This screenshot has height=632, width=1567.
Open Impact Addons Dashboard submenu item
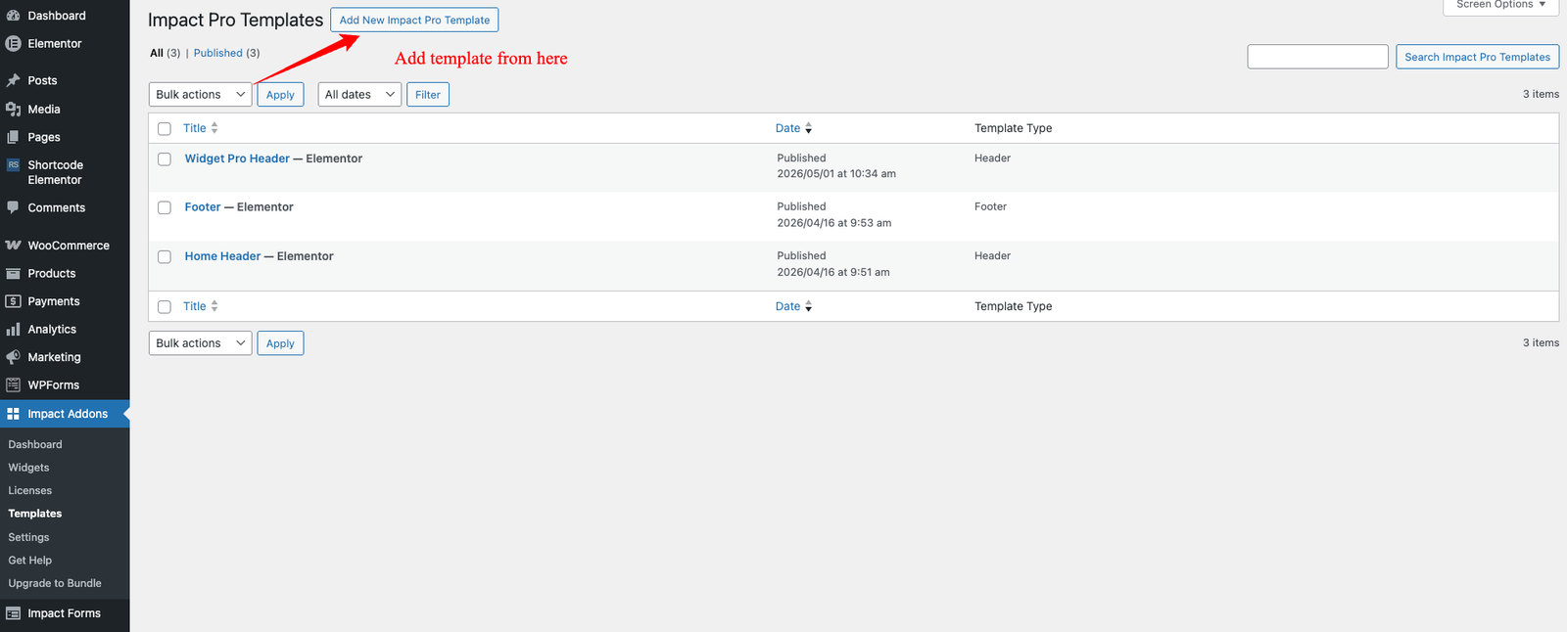coord(35,444)
